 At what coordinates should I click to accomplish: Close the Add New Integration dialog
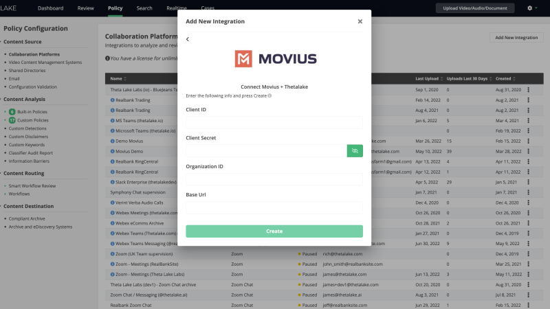[360, 21]
